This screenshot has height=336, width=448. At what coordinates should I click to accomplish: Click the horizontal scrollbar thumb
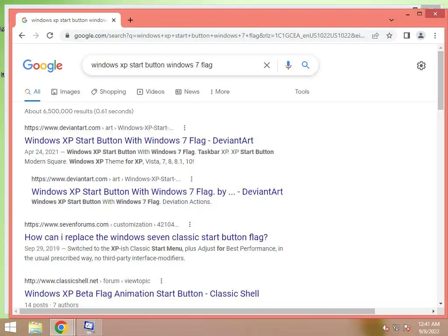[x=197, y=311]
